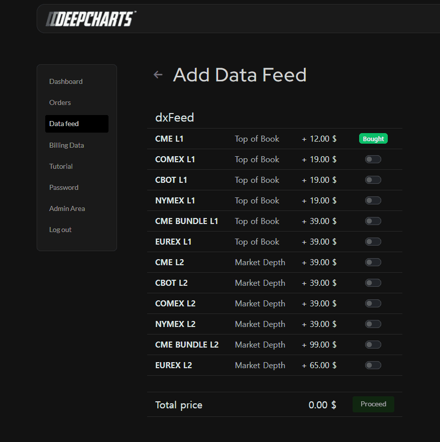Toggle the CME BUNDLE L2 feed
This screenshot has height=442, width=440.
[373, 345]
